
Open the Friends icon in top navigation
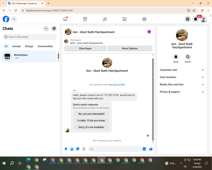105,19
